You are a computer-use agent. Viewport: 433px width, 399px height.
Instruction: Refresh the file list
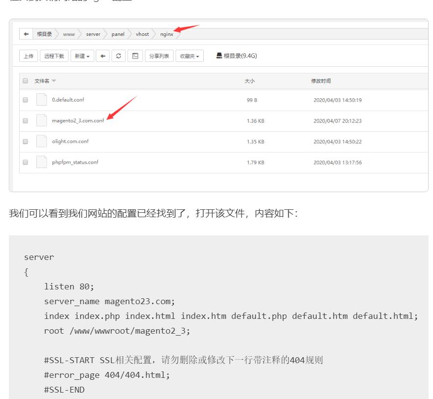click(118, 56)
